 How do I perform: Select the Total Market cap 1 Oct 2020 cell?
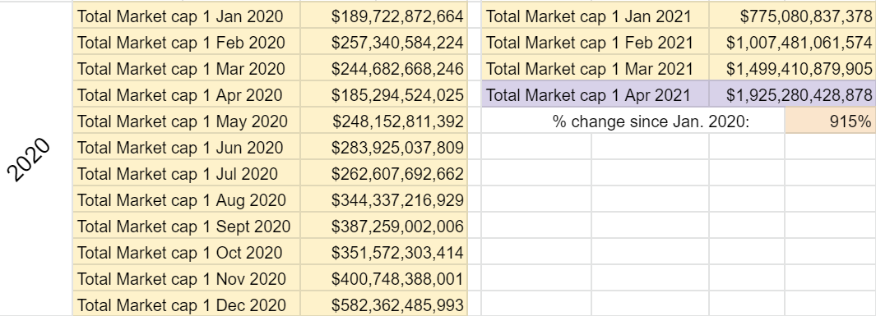187,252
